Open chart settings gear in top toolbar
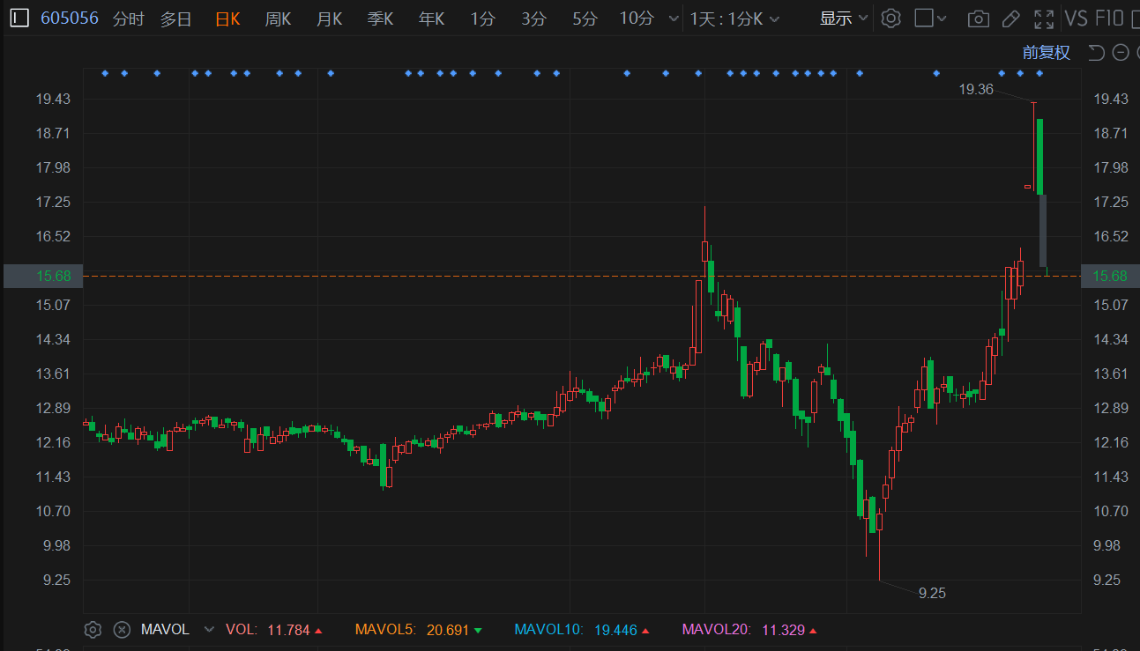Viewport: 1140px width, 651px height. point(891,18)
